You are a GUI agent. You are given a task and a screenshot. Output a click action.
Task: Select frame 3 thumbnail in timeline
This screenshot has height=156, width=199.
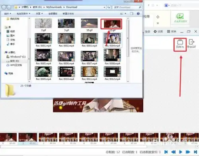(68, 137)
